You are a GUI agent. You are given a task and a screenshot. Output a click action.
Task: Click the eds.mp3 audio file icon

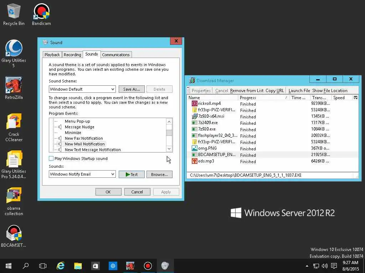(x=194, y=161)
